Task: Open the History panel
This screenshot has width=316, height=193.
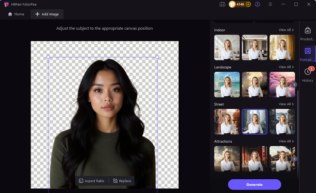Action: pyautogui.click(x=307, y=74)
